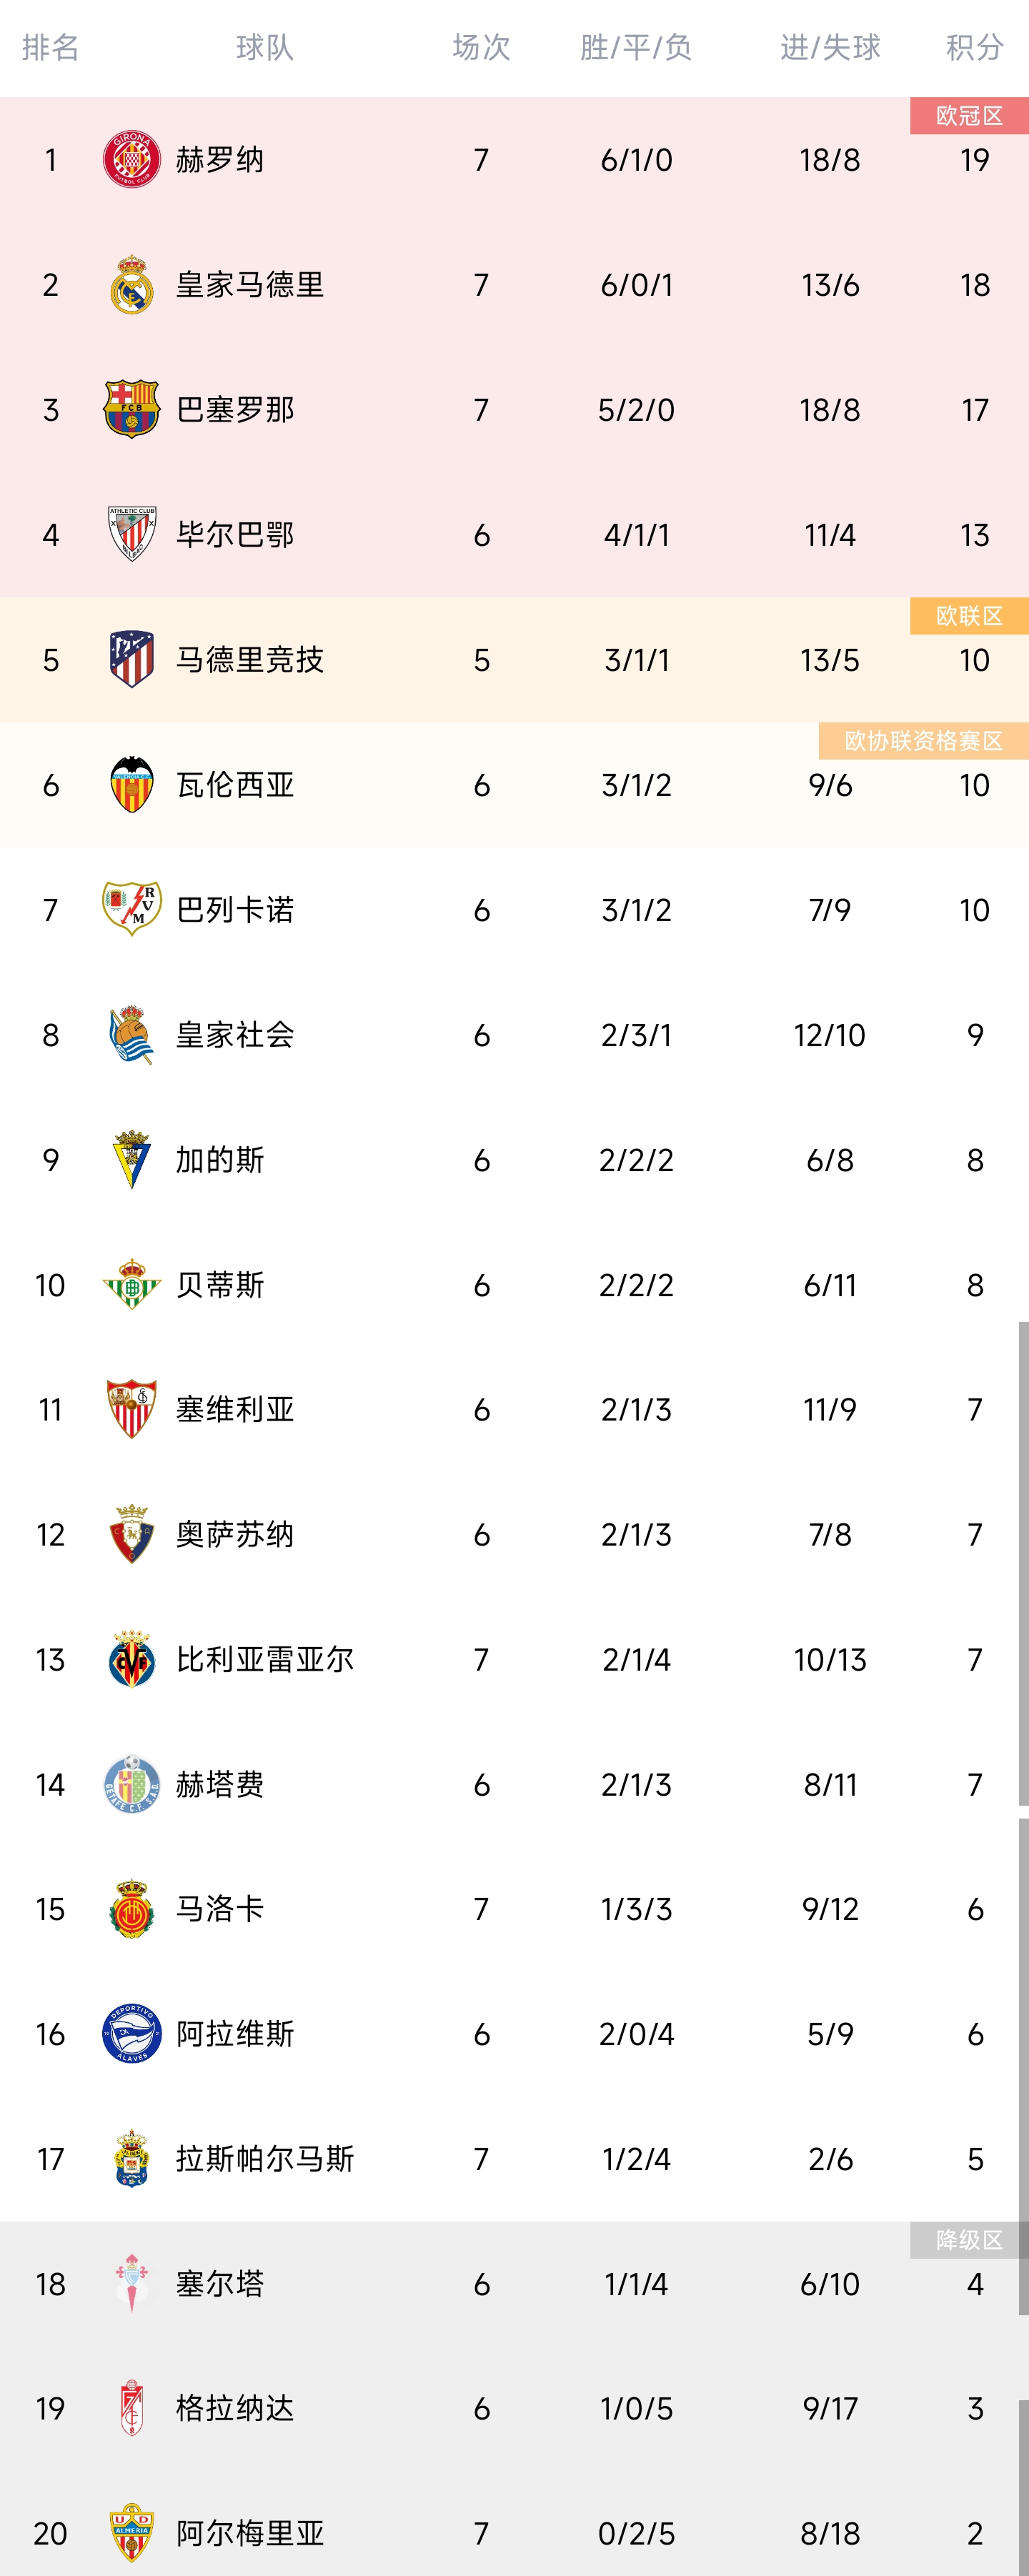Open team page for 塞维利亚
The width and height of the screenshot is (1029, 2576).
tap(235, 1409)
